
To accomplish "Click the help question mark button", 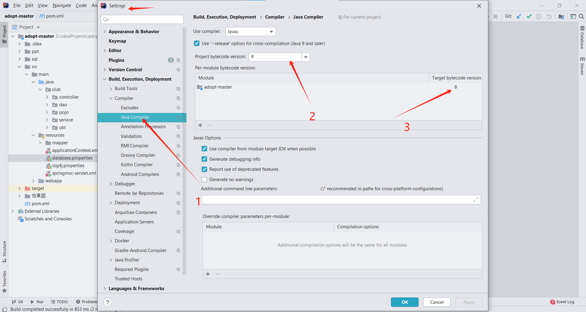I will (107, 302).
